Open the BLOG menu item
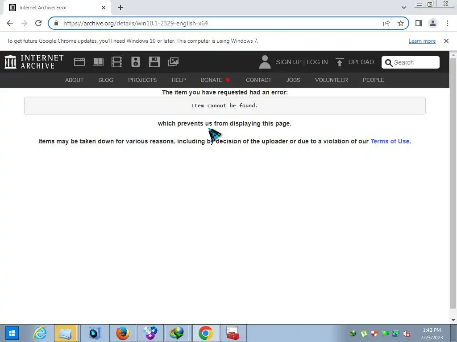457x342 pixels. pos(106,80)
